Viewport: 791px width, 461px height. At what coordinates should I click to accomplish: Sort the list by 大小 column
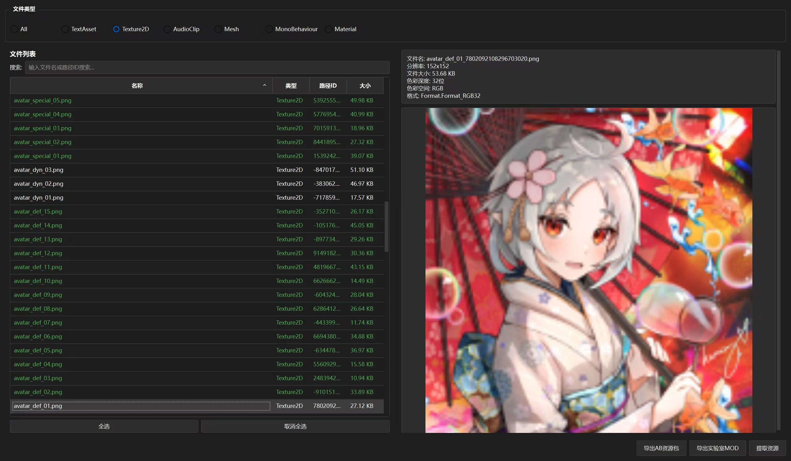click(x=365, y=85)
